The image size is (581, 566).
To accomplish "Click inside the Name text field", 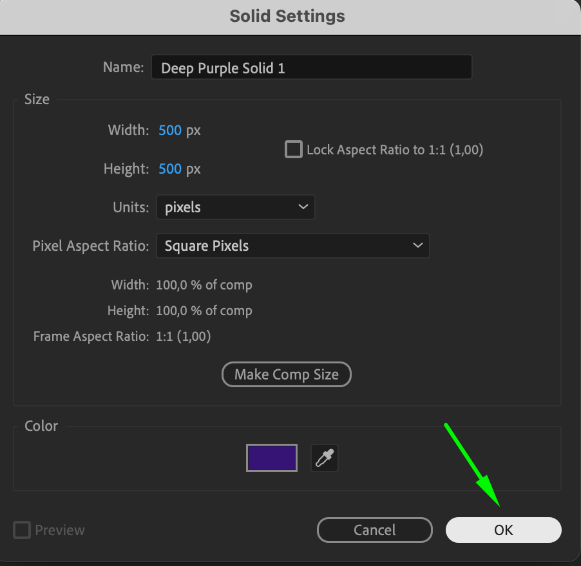I will click(311, 67).
